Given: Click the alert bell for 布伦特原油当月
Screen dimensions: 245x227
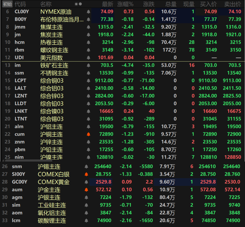Looking at the screenshot, I should (x=89, y=19).
